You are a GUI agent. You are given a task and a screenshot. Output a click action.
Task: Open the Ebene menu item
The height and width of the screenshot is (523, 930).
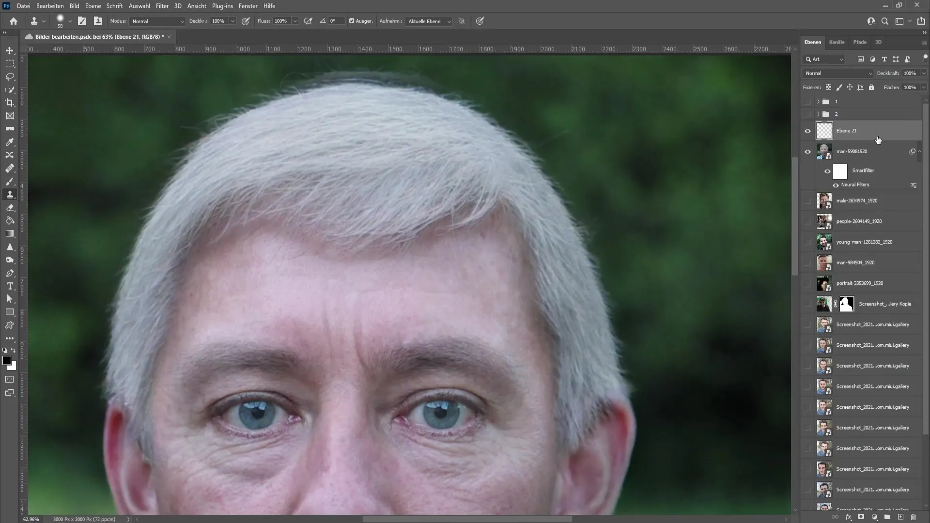coord(93,6)
